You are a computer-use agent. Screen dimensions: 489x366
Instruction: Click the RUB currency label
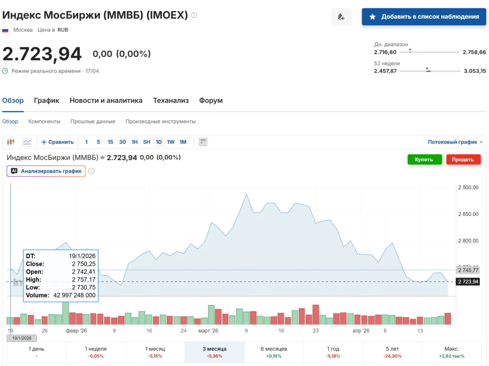(x=63, y=30)
